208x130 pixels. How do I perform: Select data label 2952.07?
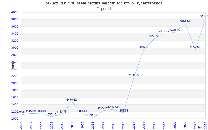[195, 47]
